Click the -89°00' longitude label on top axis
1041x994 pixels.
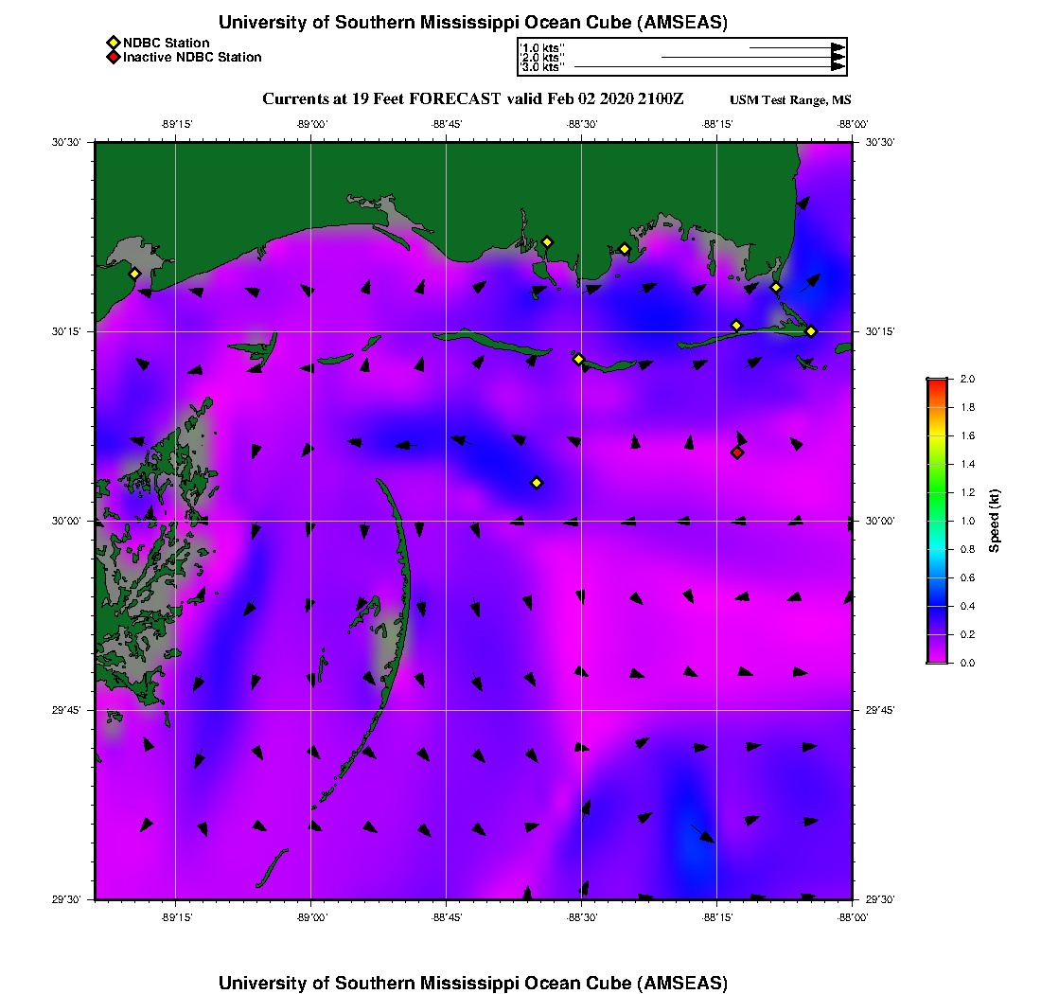(311, 124)
